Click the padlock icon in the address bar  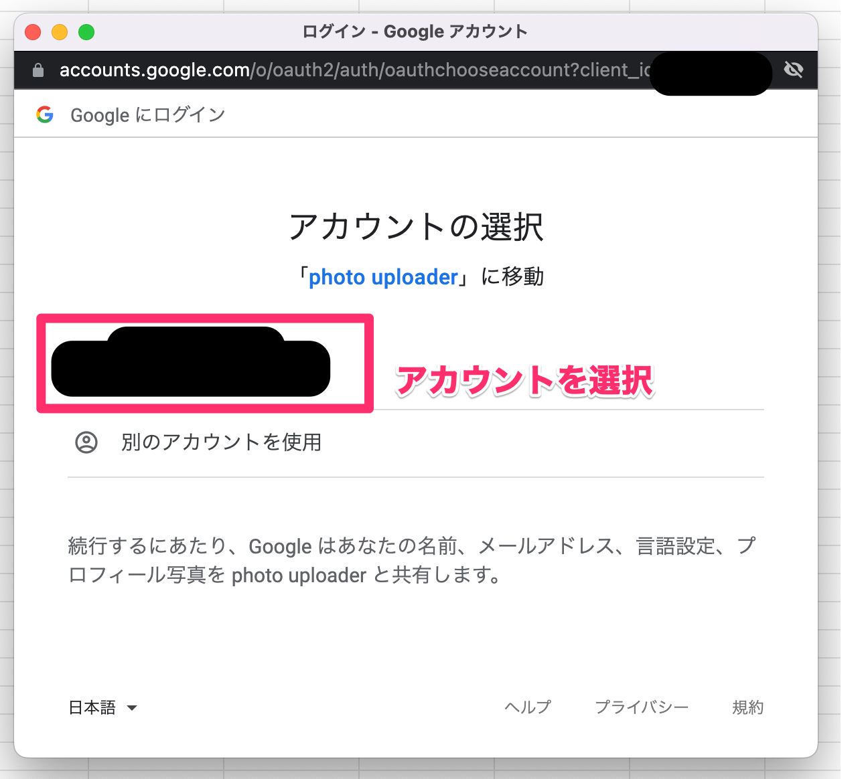37,70
